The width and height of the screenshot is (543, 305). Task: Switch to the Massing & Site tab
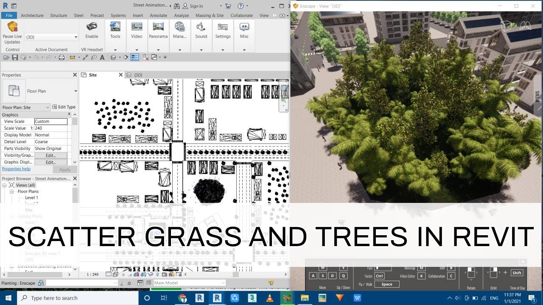[210, 15]
